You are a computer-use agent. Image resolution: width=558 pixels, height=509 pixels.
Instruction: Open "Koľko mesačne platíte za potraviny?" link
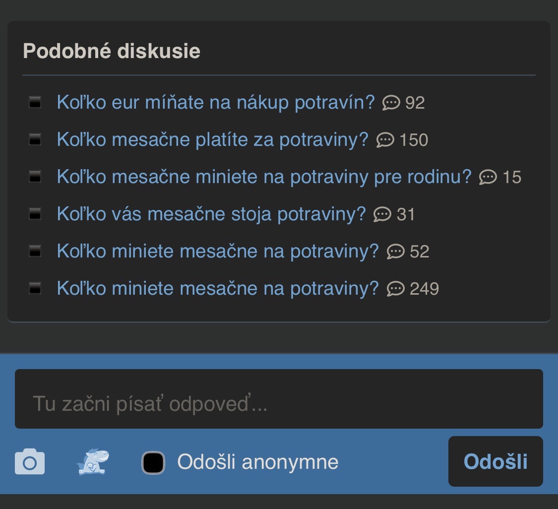[213, 140]
